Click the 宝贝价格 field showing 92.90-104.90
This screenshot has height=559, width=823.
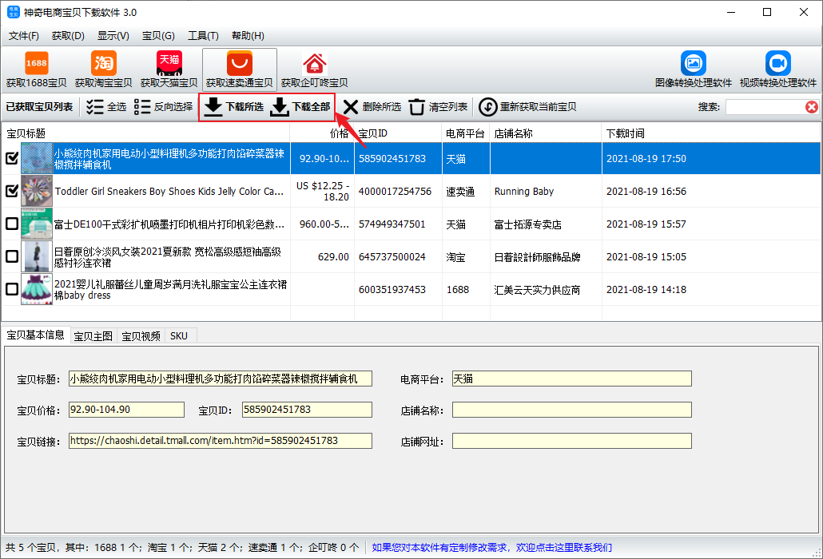click(x=126, y=410)
